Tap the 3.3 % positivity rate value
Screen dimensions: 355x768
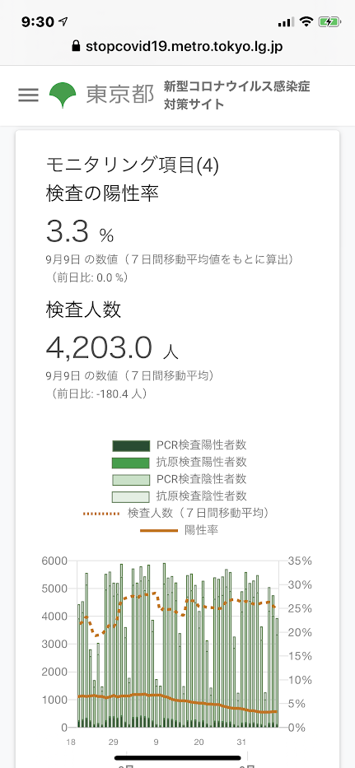(80, 231)
